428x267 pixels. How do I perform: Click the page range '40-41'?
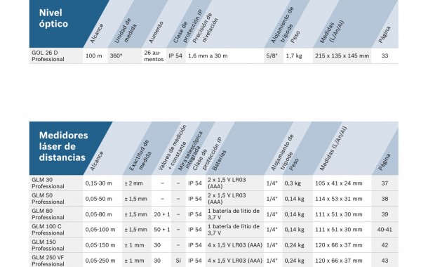[384, 230]
